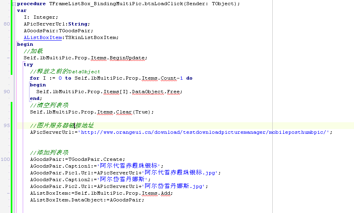The image size is (354, 213).
Task: Collapse the btnLoadClick procedure fold marker
Action: coord(14,4)
